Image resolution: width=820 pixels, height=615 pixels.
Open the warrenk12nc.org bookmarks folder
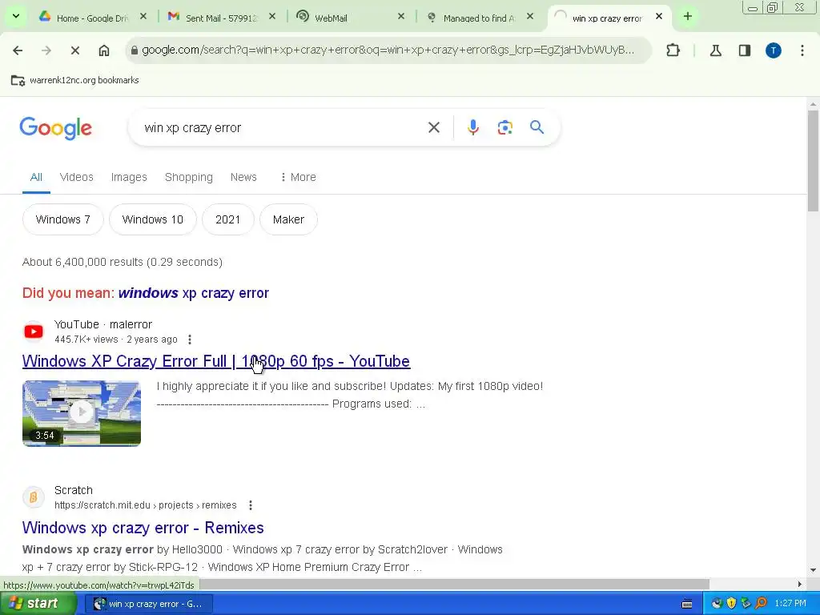pos(74,80)
